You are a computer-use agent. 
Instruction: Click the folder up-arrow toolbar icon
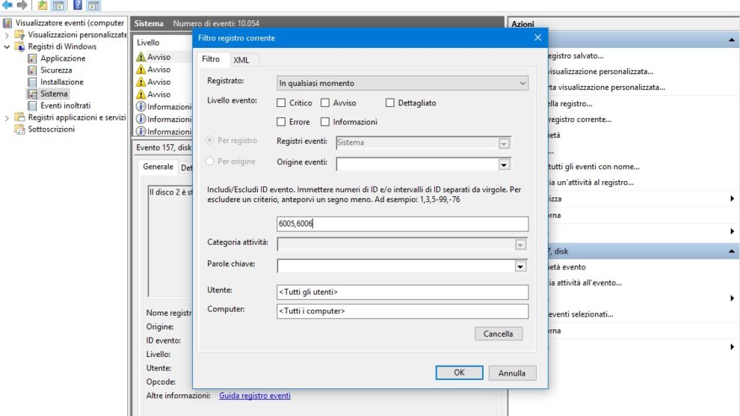(x=43, y=5)
